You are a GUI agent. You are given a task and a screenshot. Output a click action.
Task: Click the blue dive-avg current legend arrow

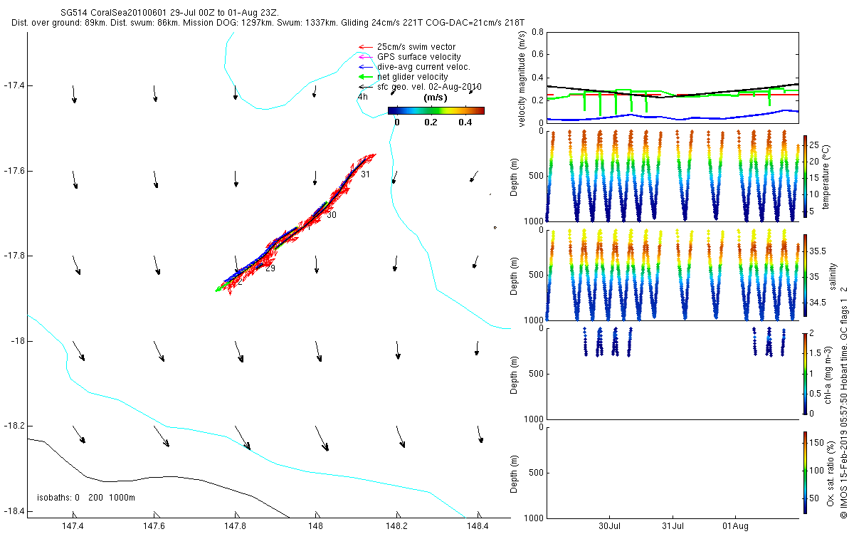366,67
